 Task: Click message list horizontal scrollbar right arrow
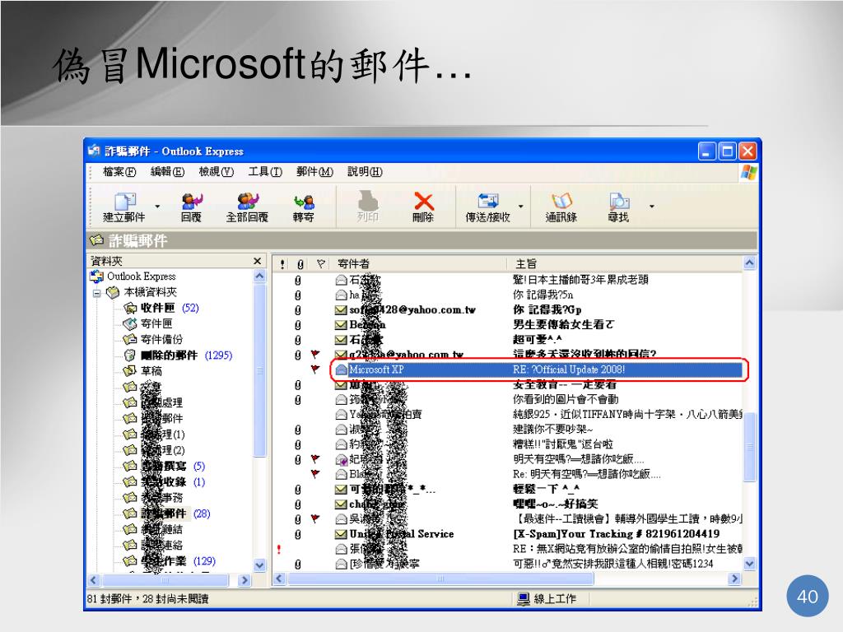734,579
